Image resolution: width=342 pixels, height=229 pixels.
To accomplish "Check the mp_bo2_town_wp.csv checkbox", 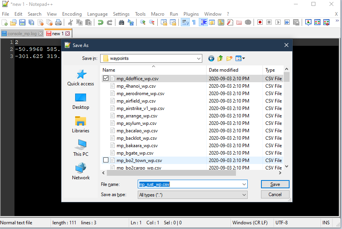I will coord(106,160).
